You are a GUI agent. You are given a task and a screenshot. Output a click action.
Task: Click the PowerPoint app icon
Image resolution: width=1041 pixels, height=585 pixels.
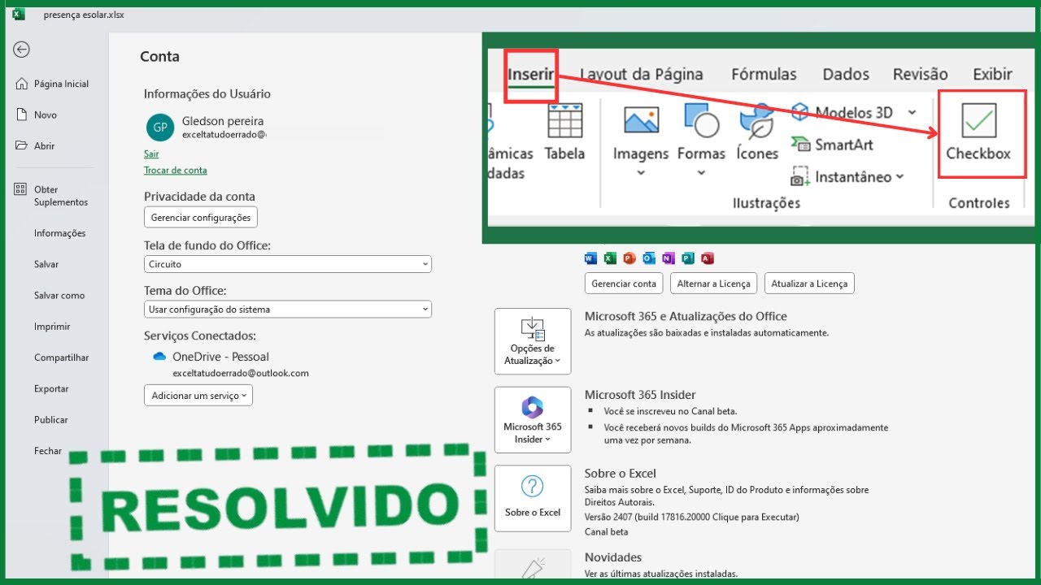(629, 258)
